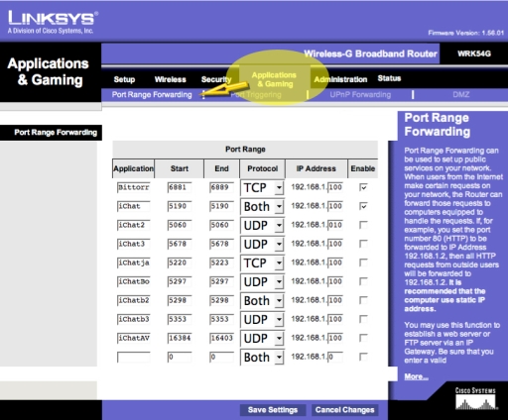Check the iChatb3 enable box

pos(363,319)
